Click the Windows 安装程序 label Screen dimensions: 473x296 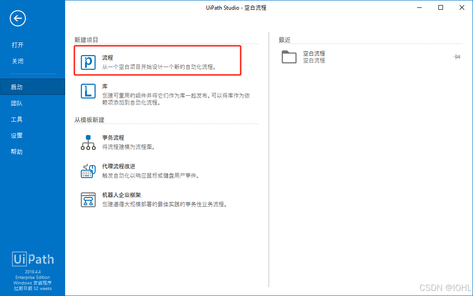pos(33,283)
